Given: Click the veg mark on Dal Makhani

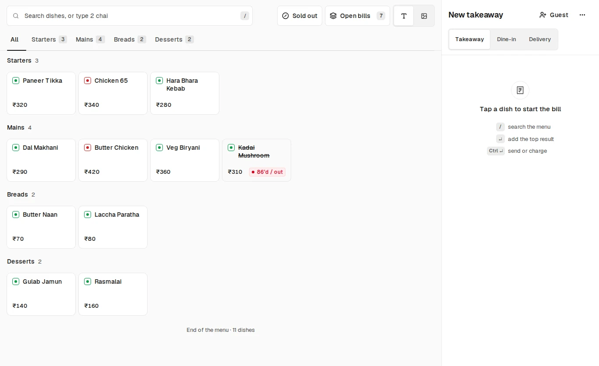Looking at the screenshot, I should point(16,148).
